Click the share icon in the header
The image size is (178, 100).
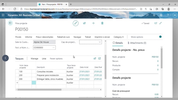coord(84,23)
